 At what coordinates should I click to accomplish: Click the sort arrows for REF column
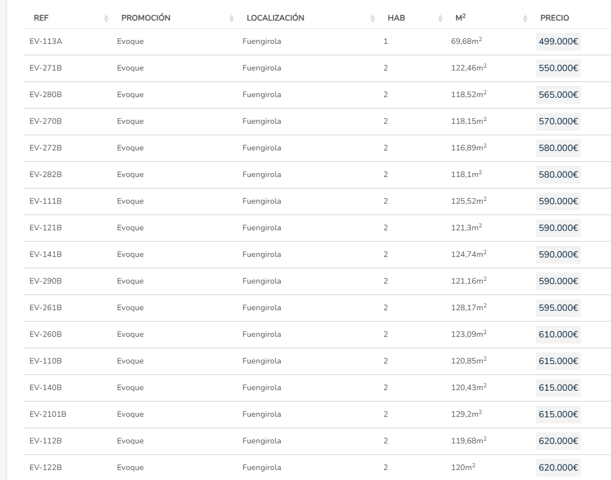pyautogui.click(x=106, y=19)
